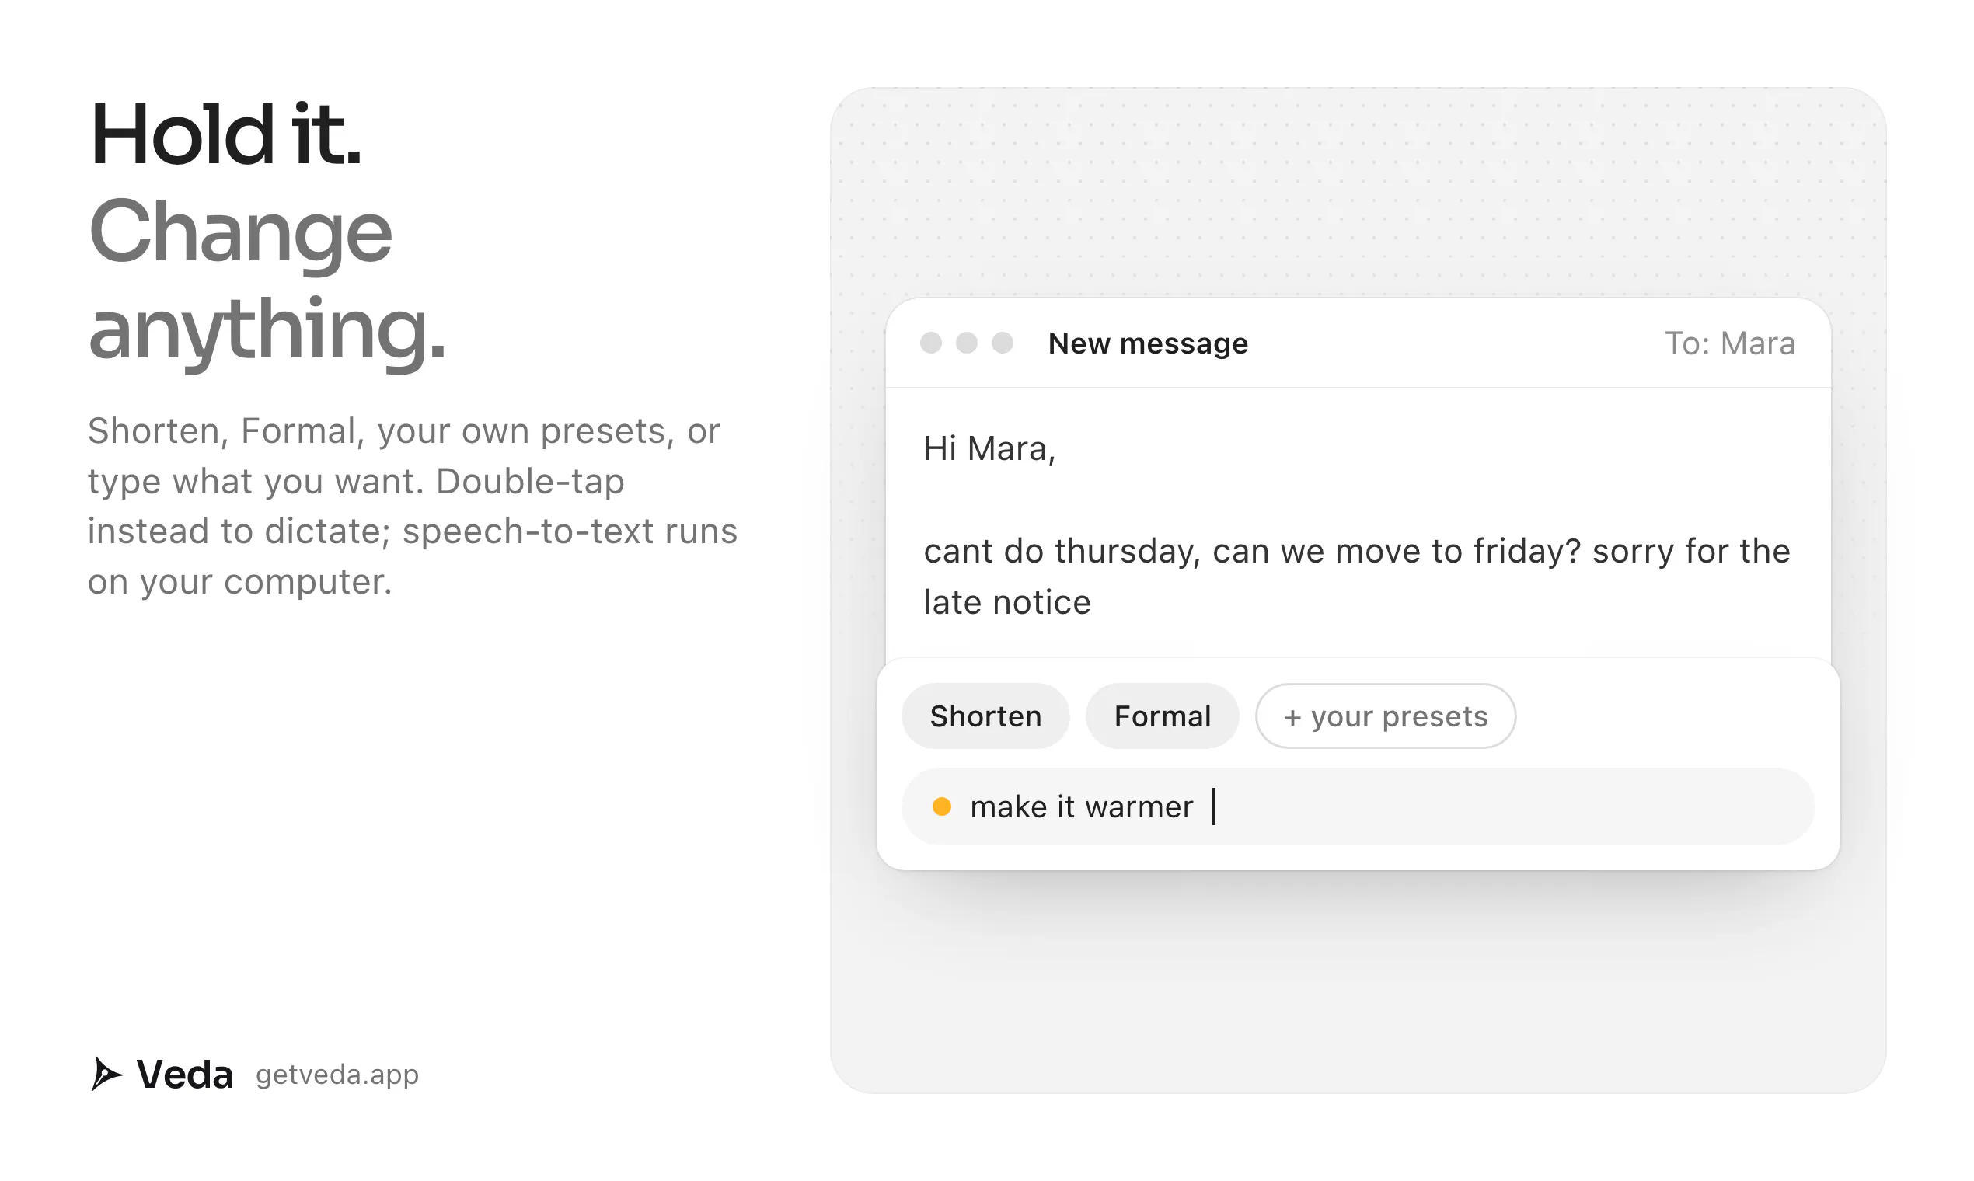The height and width of the screenshot is (1181, 1974).
Task: Click the Veda arrow logo icon
Action: (x=106, y=1074)
